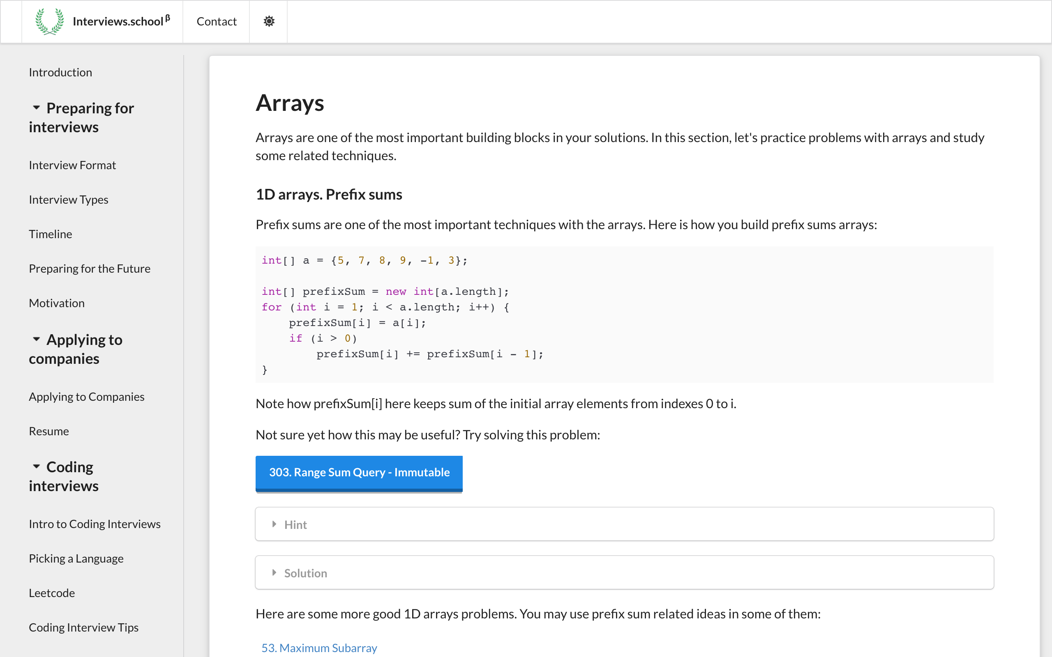The height and width of the screenshot is (657, 1052).
Task: Navigate to Preparing for the Future
Action: point(89,269)
